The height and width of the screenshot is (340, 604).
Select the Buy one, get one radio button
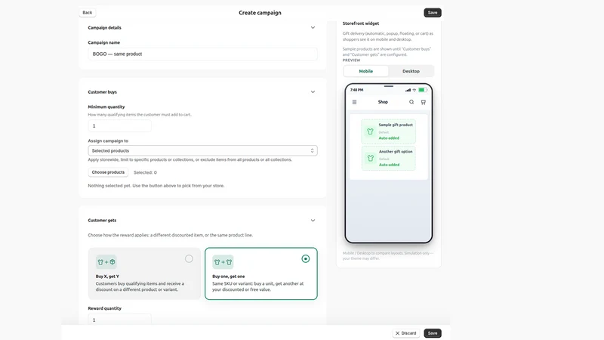point(306,258)
